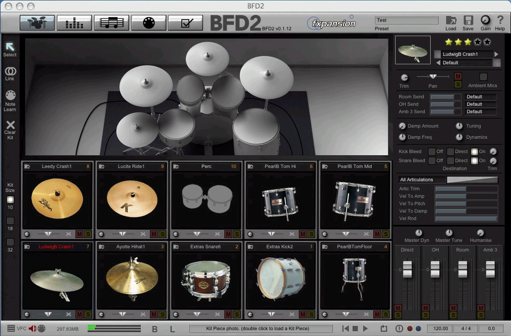Set Kick Bleed destination to Direct
511x336 pixels.
click(450, 152)
